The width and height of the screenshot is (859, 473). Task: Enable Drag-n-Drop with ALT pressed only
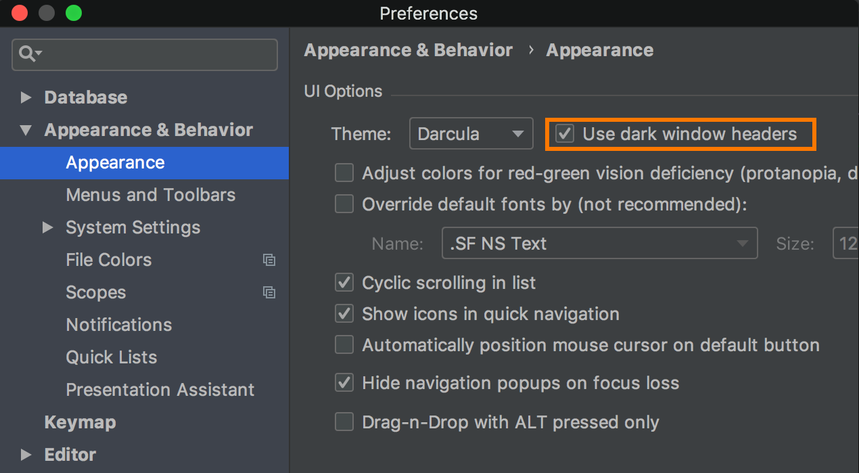(344, 422)
